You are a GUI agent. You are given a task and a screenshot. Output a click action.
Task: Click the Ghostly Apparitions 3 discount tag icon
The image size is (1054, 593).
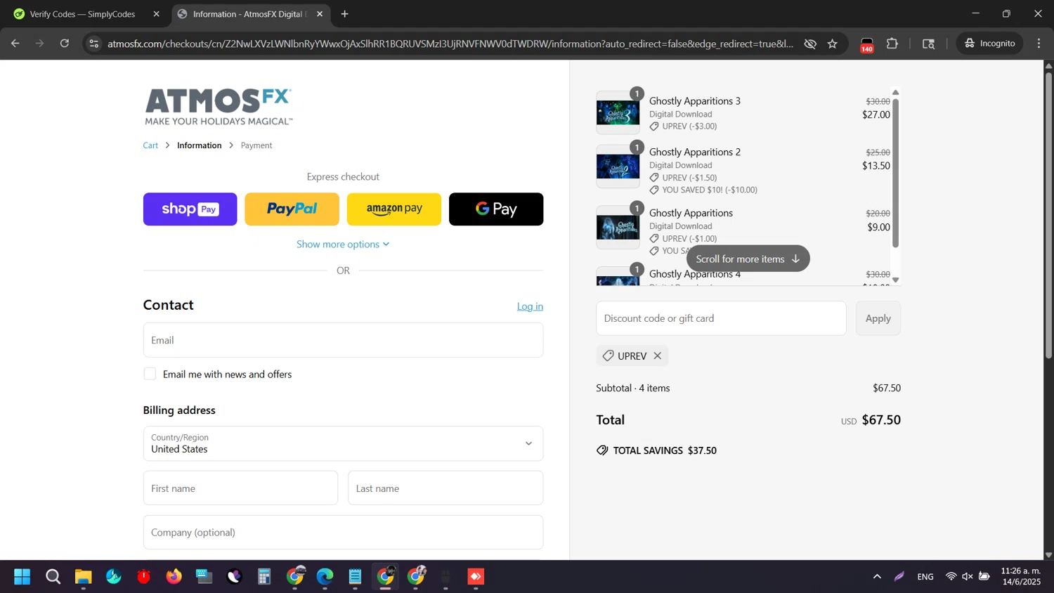tap(654, 126)
